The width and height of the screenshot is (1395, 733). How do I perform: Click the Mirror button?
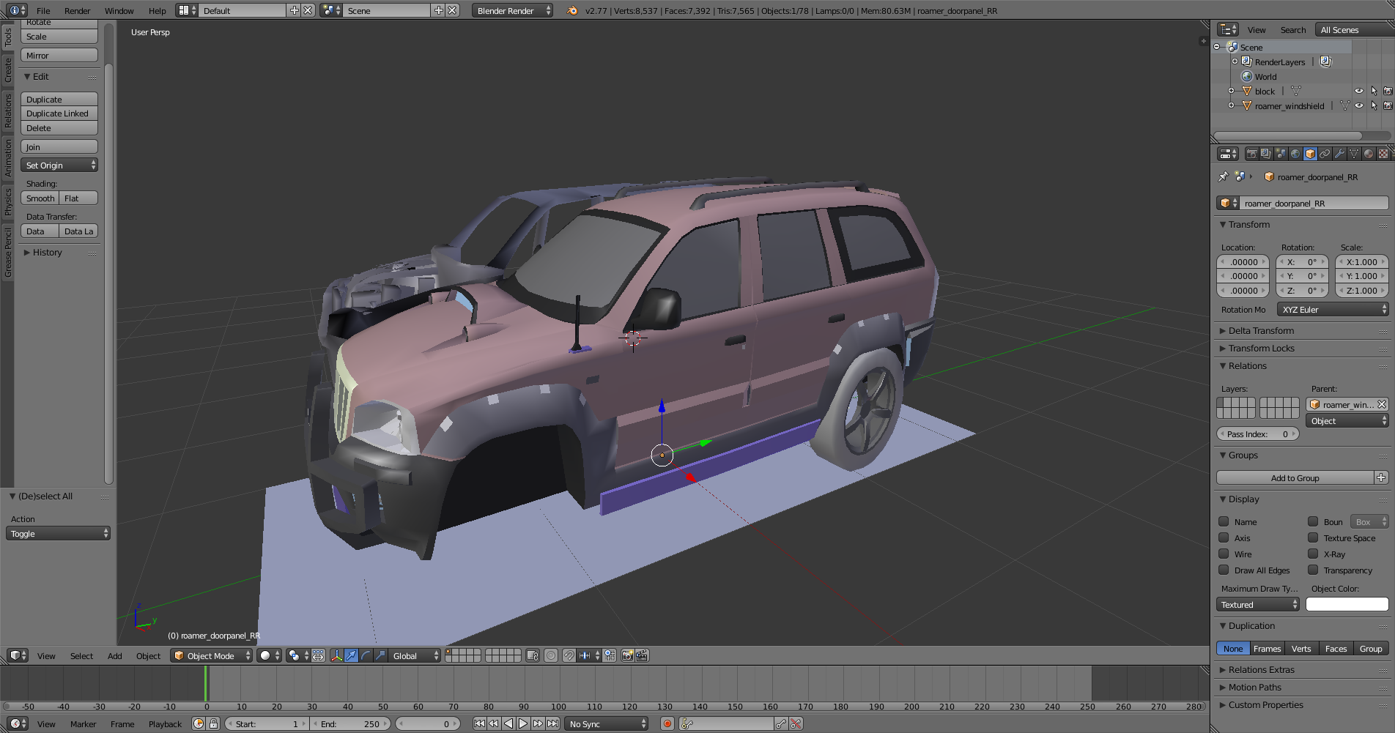(59, 56)
